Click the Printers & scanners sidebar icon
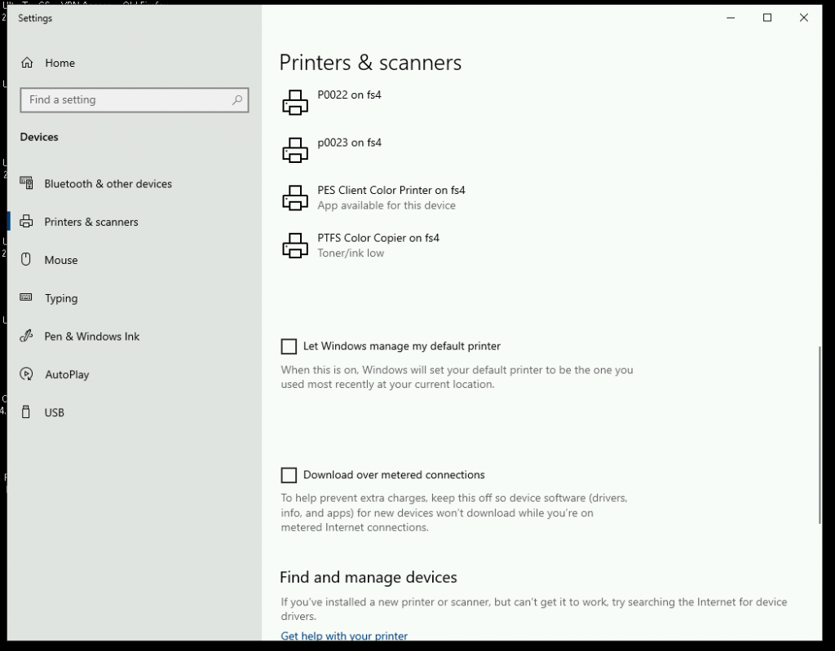Screen dimensions: 835x651 click(26, 222)
